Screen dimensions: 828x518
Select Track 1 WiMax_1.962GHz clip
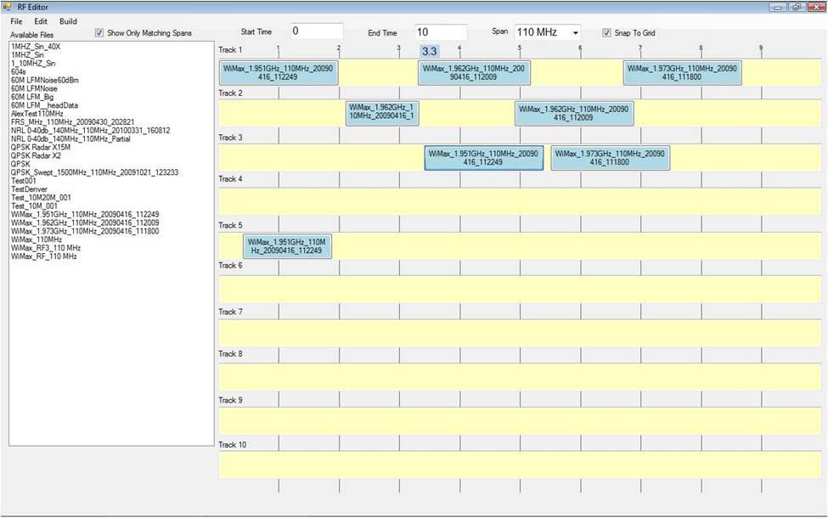474,73
